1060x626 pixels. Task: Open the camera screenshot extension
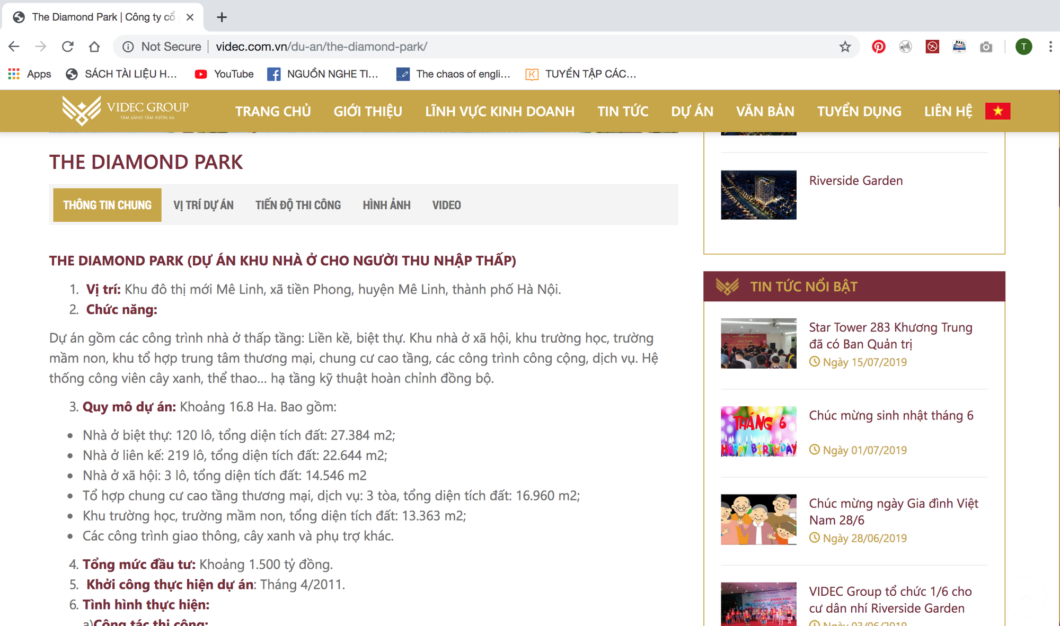pos(986,47)
